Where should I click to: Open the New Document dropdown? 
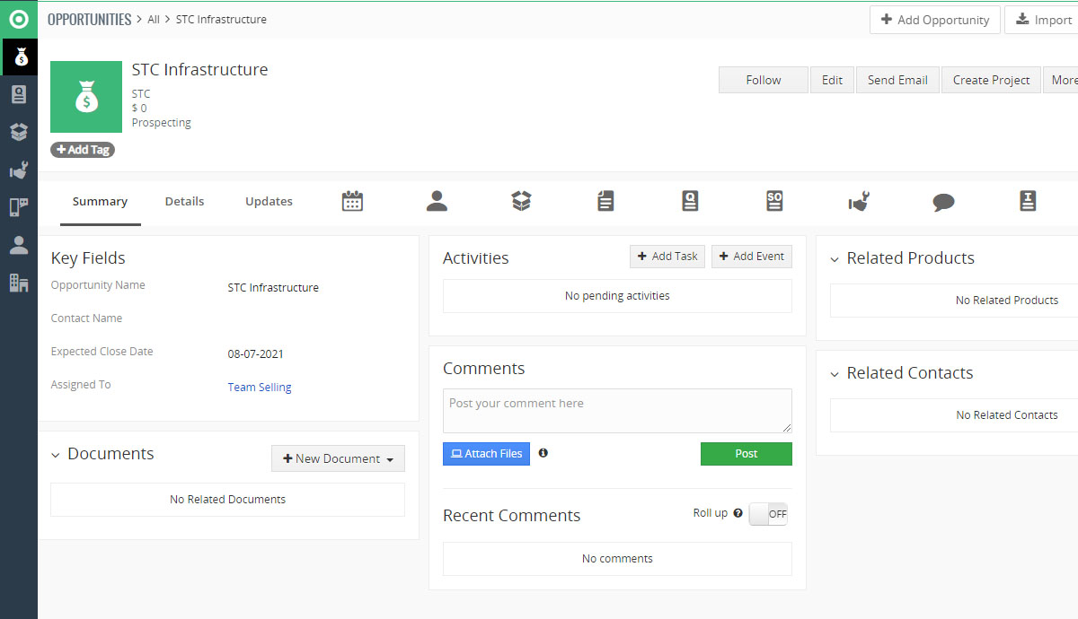click(338, 458)
